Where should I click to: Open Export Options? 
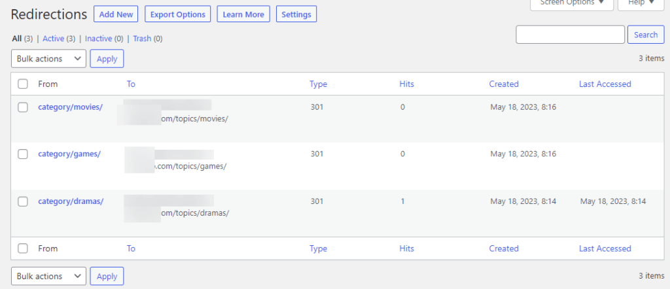177,14
